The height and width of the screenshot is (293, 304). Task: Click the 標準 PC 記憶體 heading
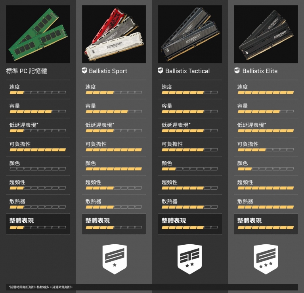pyautogui.click(x=27, y=71)
